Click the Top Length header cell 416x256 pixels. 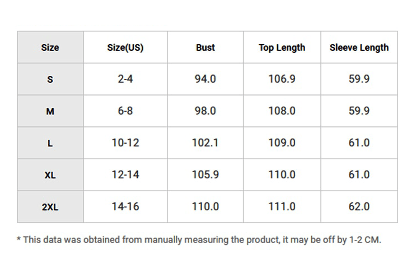point(282,48)
